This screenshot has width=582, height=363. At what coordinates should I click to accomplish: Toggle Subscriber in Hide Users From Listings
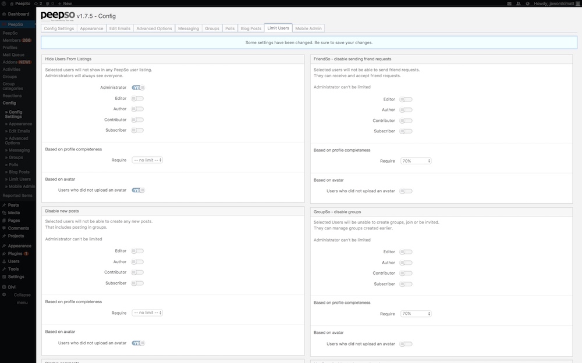point(137,130)
